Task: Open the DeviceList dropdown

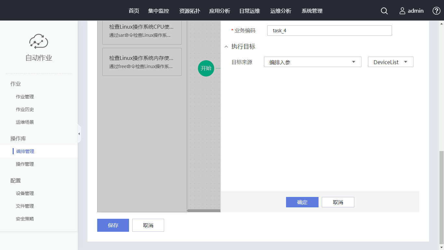Action: click(390, 62)
